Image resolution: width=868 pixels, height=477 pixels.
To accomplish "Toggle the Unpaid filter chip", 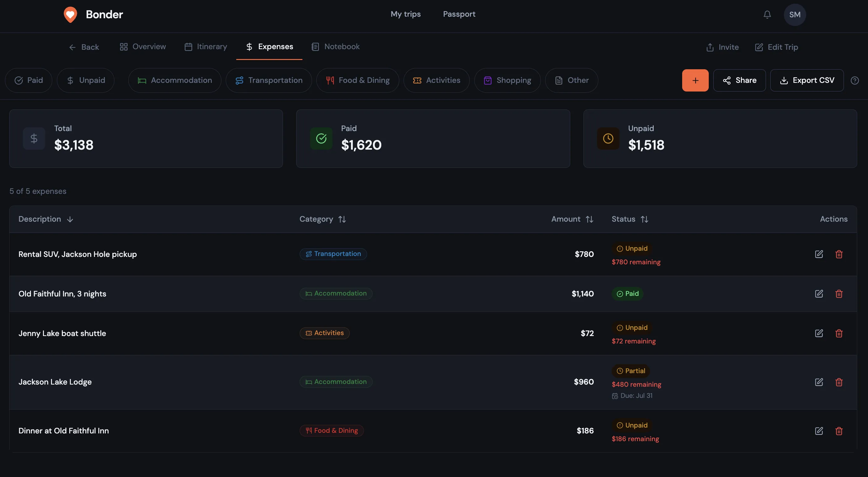I will coord(86,80).
